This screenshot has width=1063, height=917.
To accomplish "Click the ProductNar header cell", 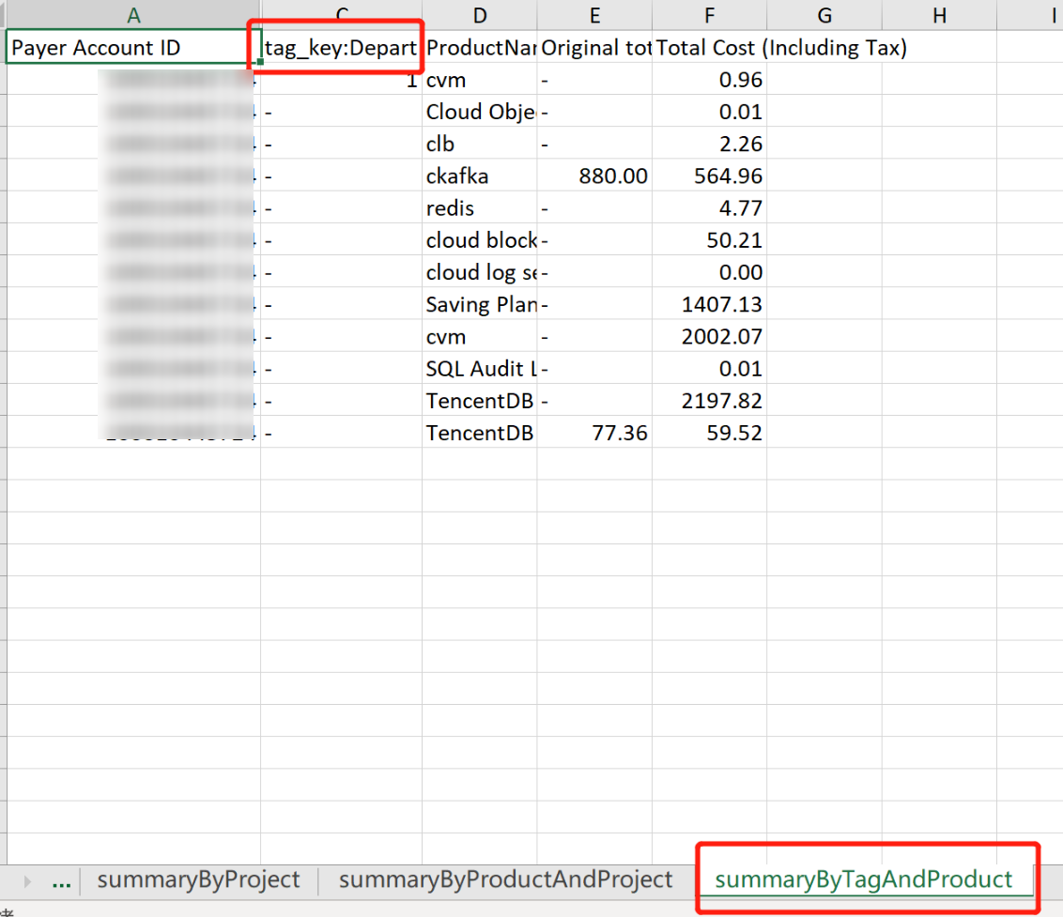I will (x=479, y=47).
